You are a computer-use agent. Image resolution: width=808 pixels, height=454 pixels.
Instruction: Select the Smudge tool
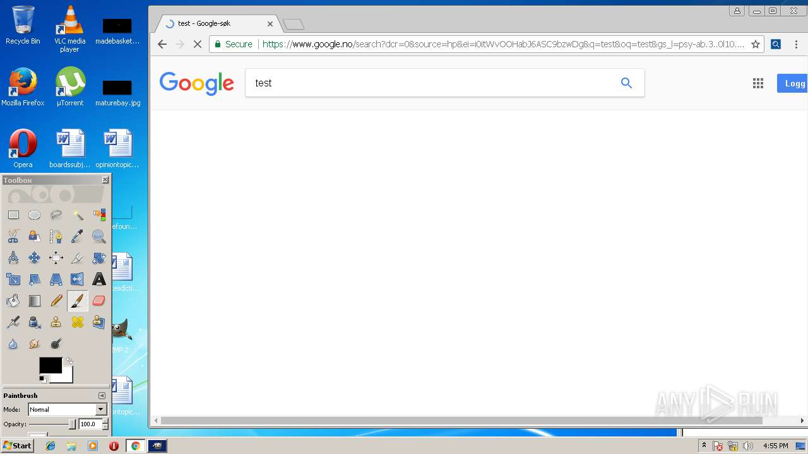pos(35,344)
